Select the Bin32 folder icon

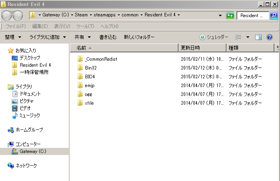pyautogui.click(x=80, y=68)
